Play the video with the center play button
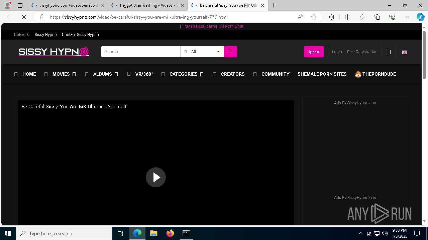The width and height of the screenshot is (428, 240). pyautogui.click(x=156, y=177)
